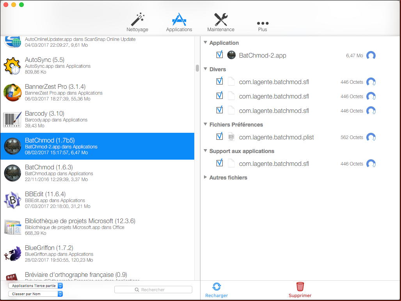Click the BatChmod 1.7b5 bat icon
Viewport: 401px width, 301px height.
coord(12,146)
